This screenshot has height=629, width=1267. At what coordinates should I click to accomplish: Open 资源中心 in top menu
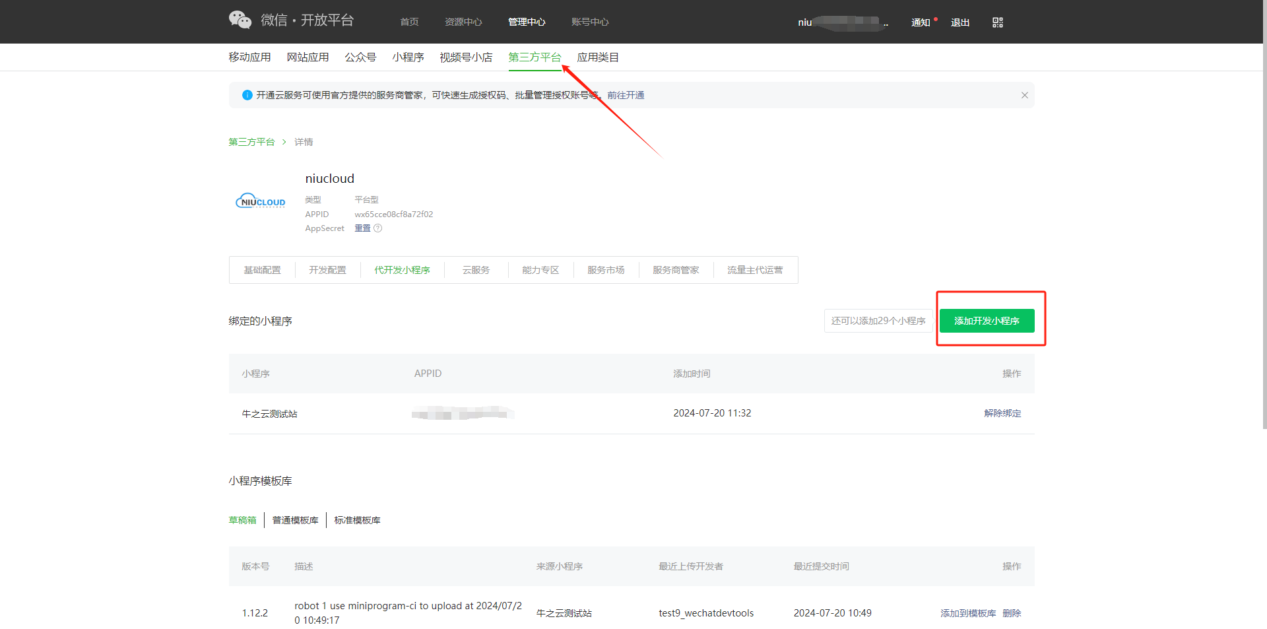pos(463,22)
